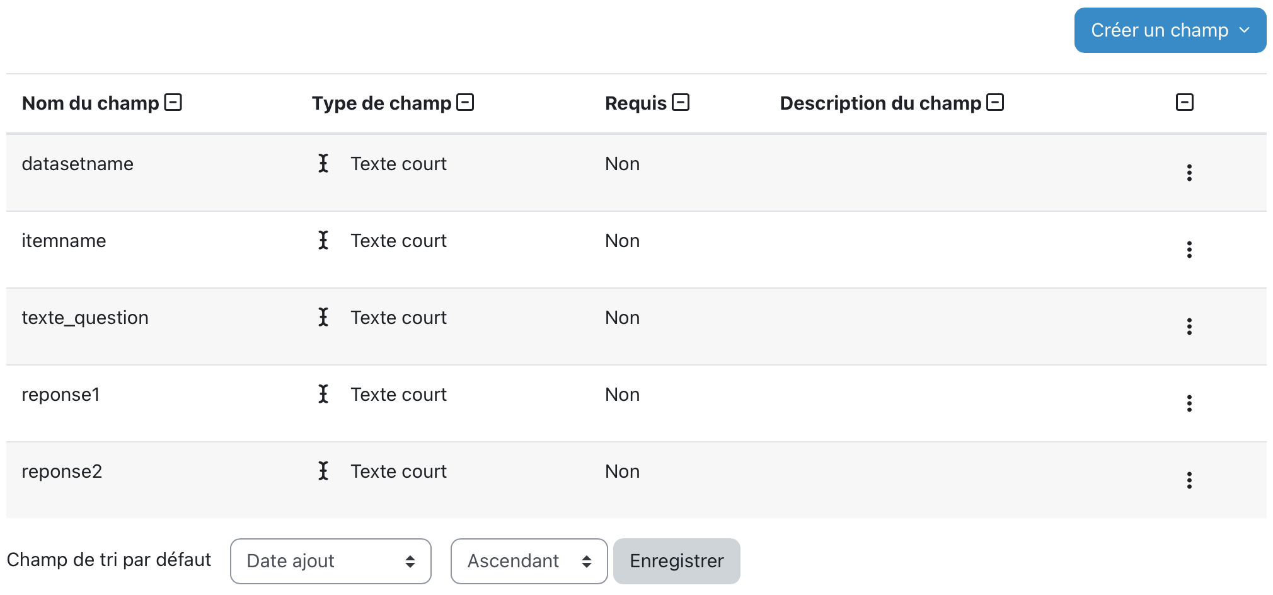Image resolution: width=1273 pixels, height=595 pixels.
Task: Click text field icon in texte_question row
Action: (323, 318)
